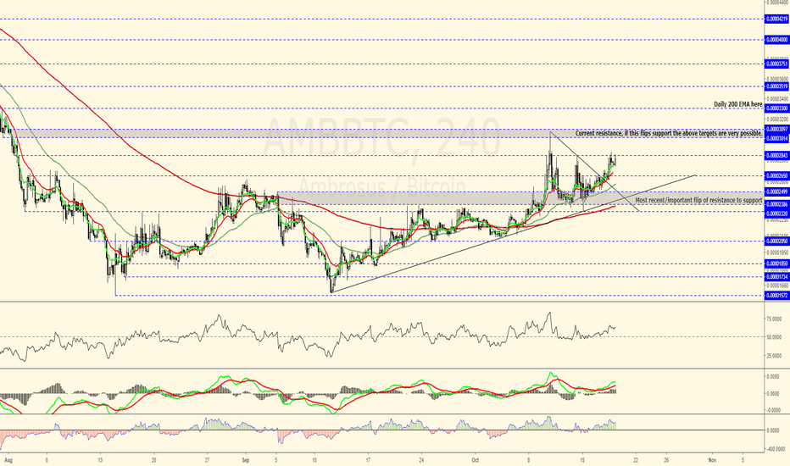Image resolution: width=790 pixels, height=466 pixels.
Task: Select the 0.00003751 price label
Action: tap(776, 64)
